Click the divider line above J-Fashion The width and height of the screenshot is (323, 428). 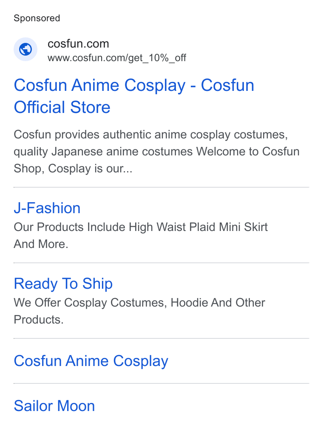161,187
